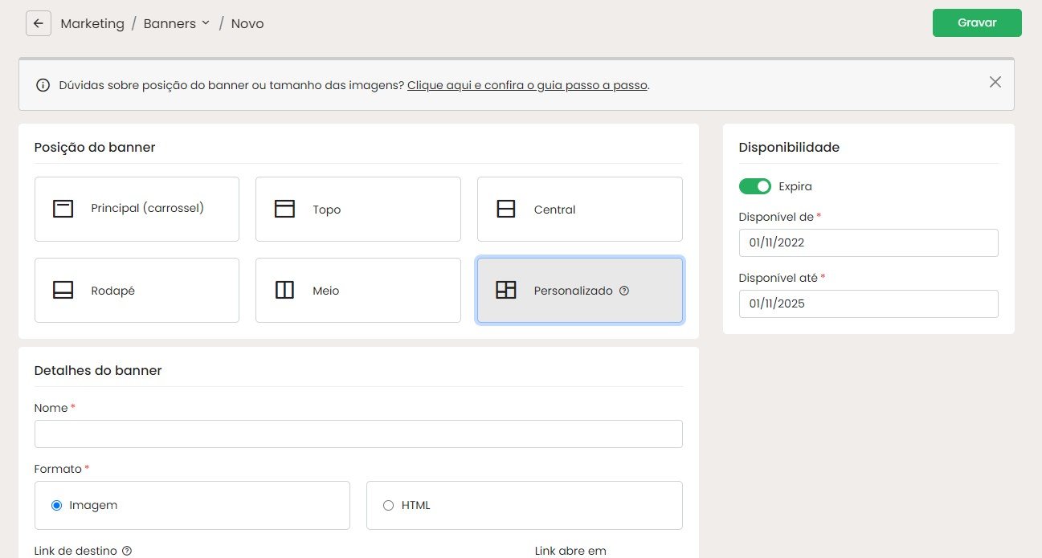
Task: Click the Personalizado grid layout icon
Action: tap(505, 290)
